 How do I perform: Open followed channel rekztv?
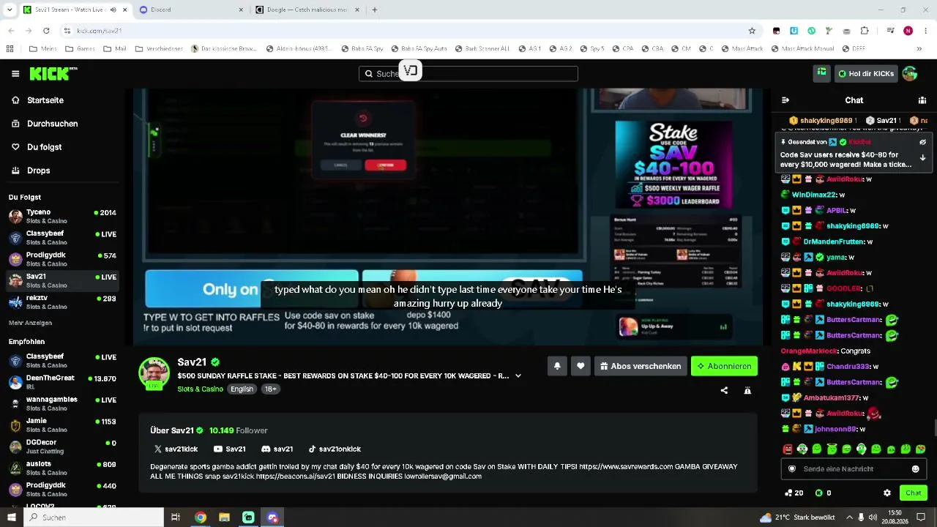tap(62, 302)
